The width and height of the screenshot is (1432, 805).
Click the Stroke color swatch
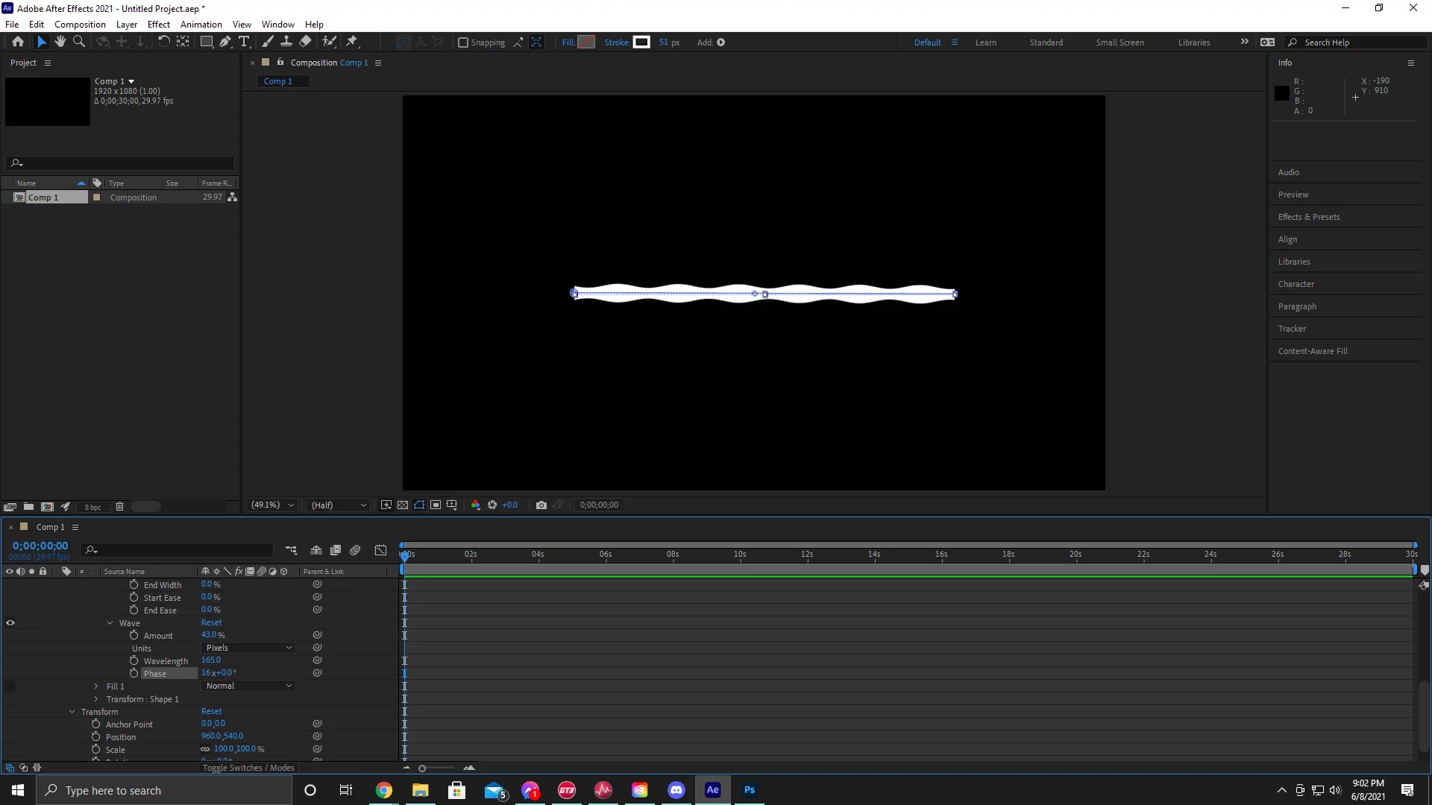coord(641,42)
